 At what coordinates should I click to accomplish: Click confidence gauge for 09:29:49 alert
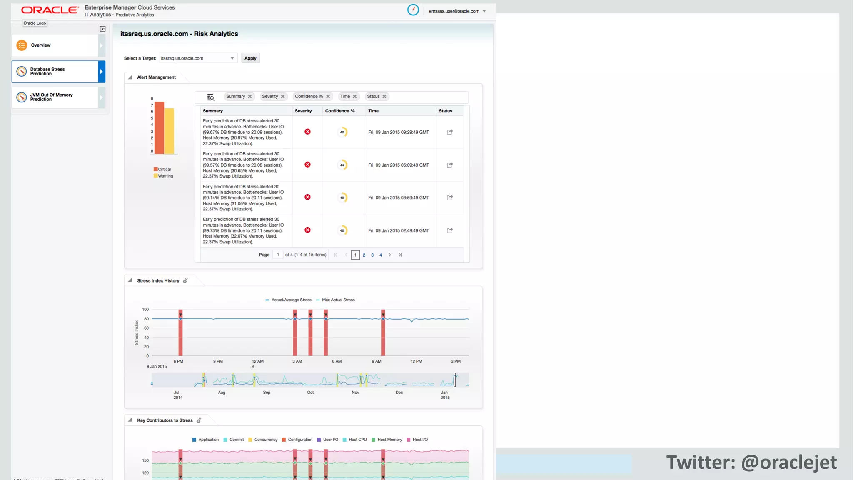(342, 132)
